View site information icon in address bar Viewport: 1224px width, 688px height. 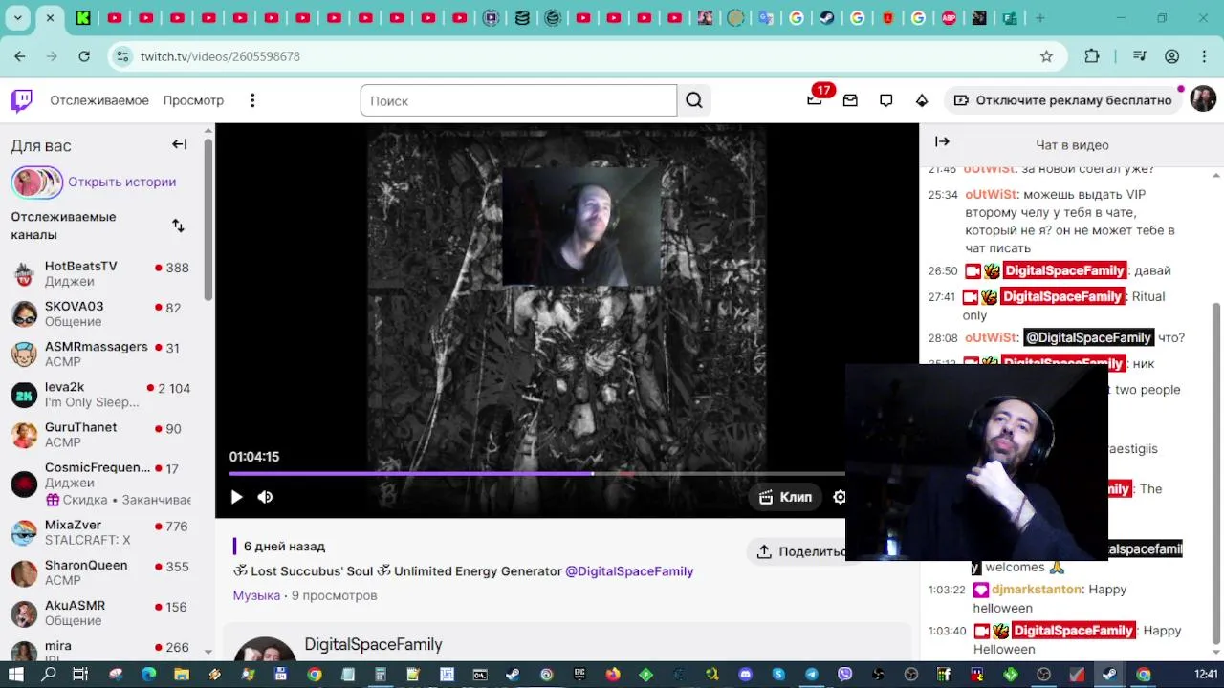[x=121, y=56]
